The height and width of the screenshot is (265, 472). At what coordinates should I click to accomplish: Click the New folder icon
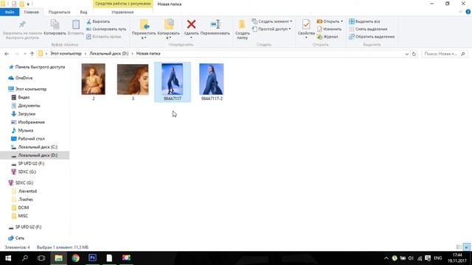coord(242,24)
